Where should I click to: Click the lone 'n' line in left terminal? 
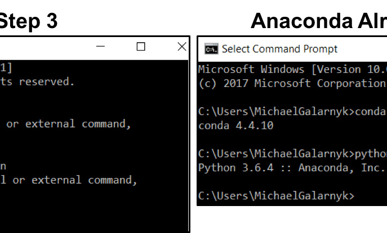click(3, 167)
